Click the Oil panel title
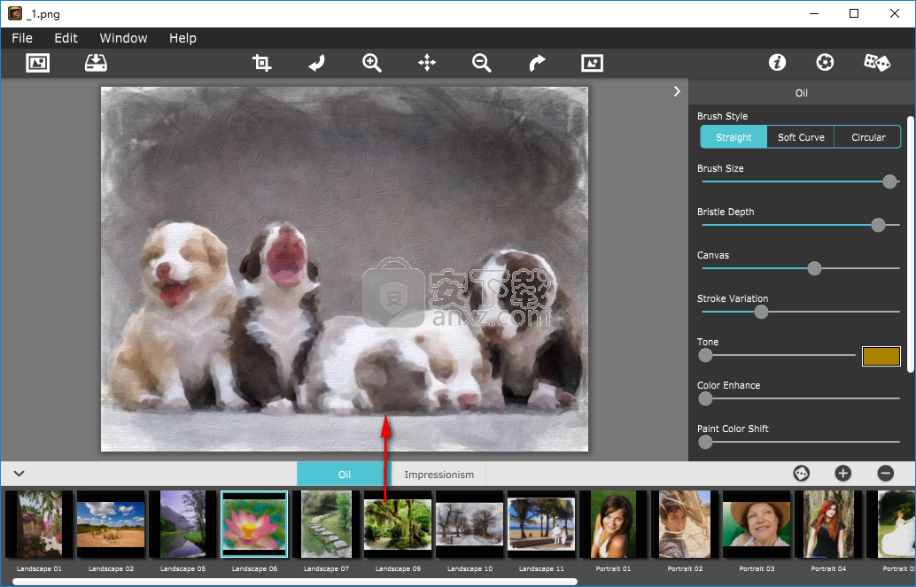Viewport: 916px width, 587px height. point(802,93)
